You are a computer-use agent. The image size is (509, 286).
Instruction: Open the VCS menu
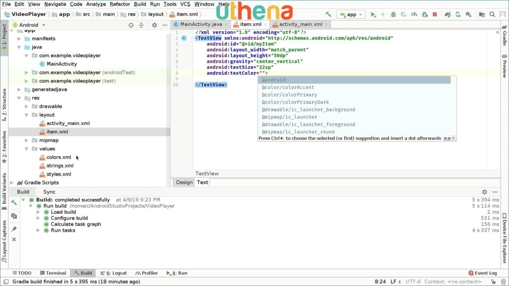pyautogui.click(x=185, y=4)
